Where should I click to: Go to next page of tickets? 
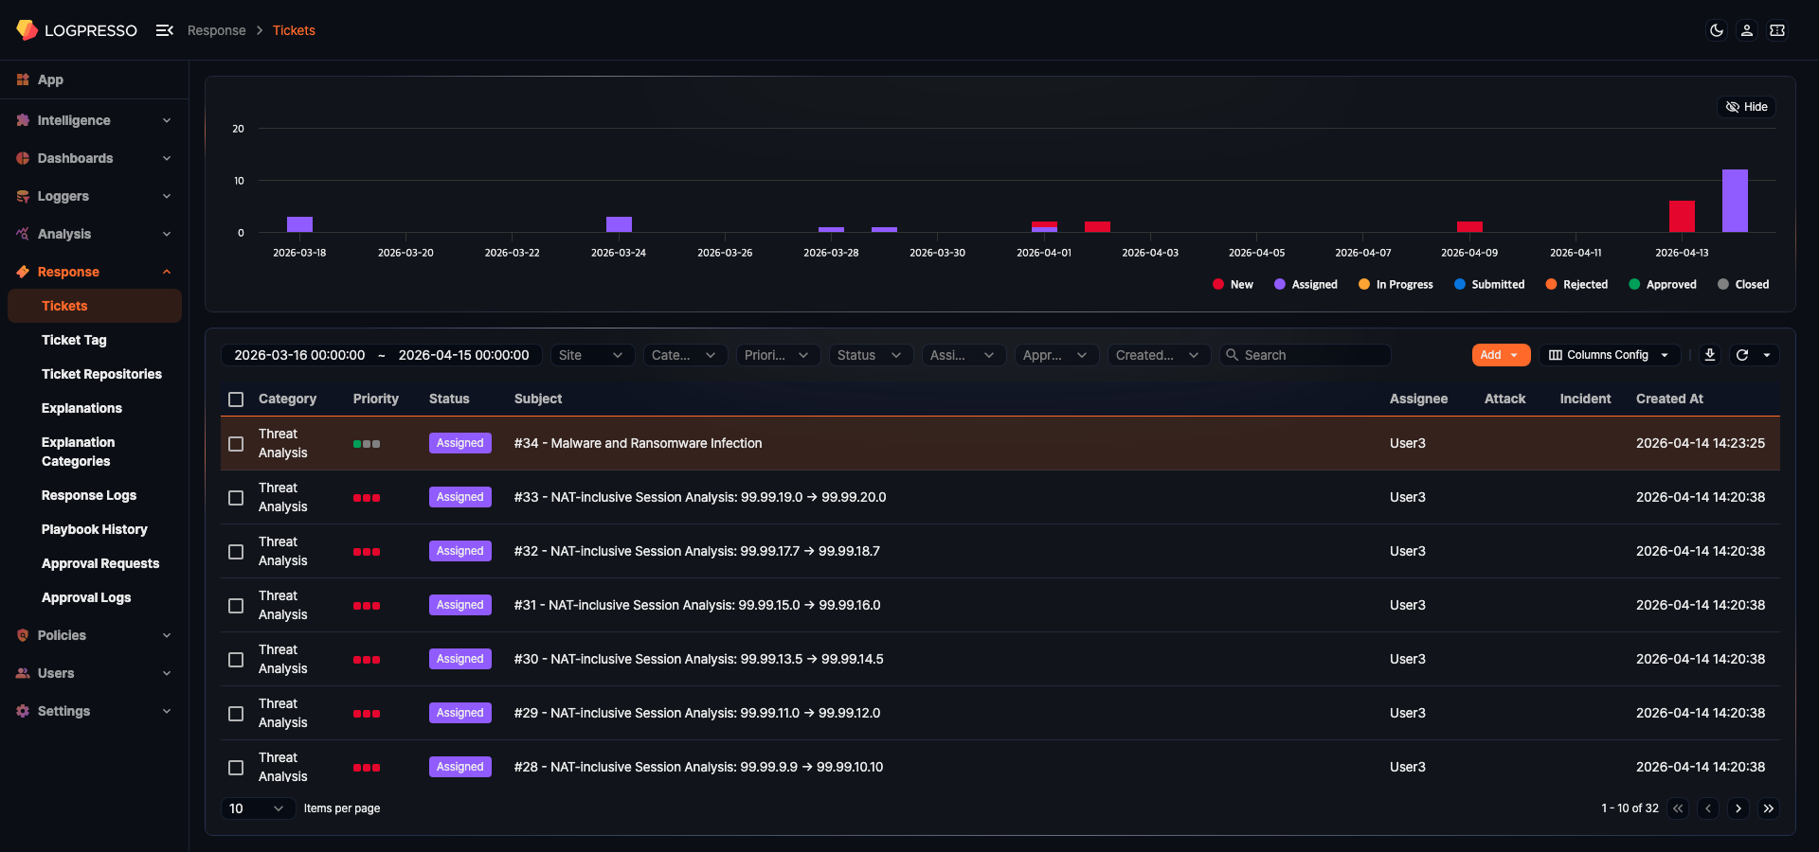tap(1738, 808)
